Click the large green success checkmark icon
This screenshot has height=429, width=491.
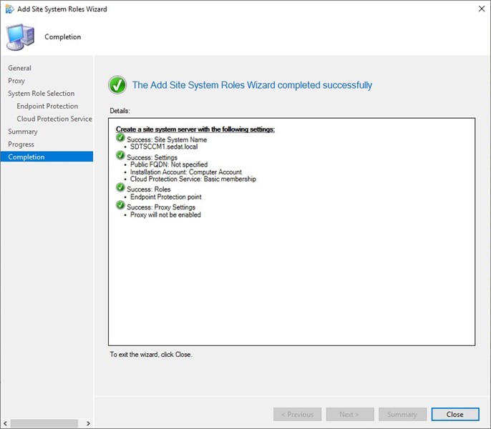pos(117,85)
